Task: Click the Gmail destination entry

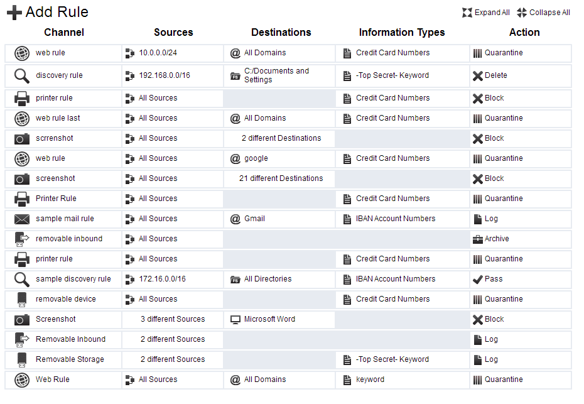Action: [254, 219]
